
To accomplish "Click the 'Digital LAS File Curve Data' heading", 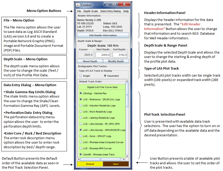I will 102,87.
